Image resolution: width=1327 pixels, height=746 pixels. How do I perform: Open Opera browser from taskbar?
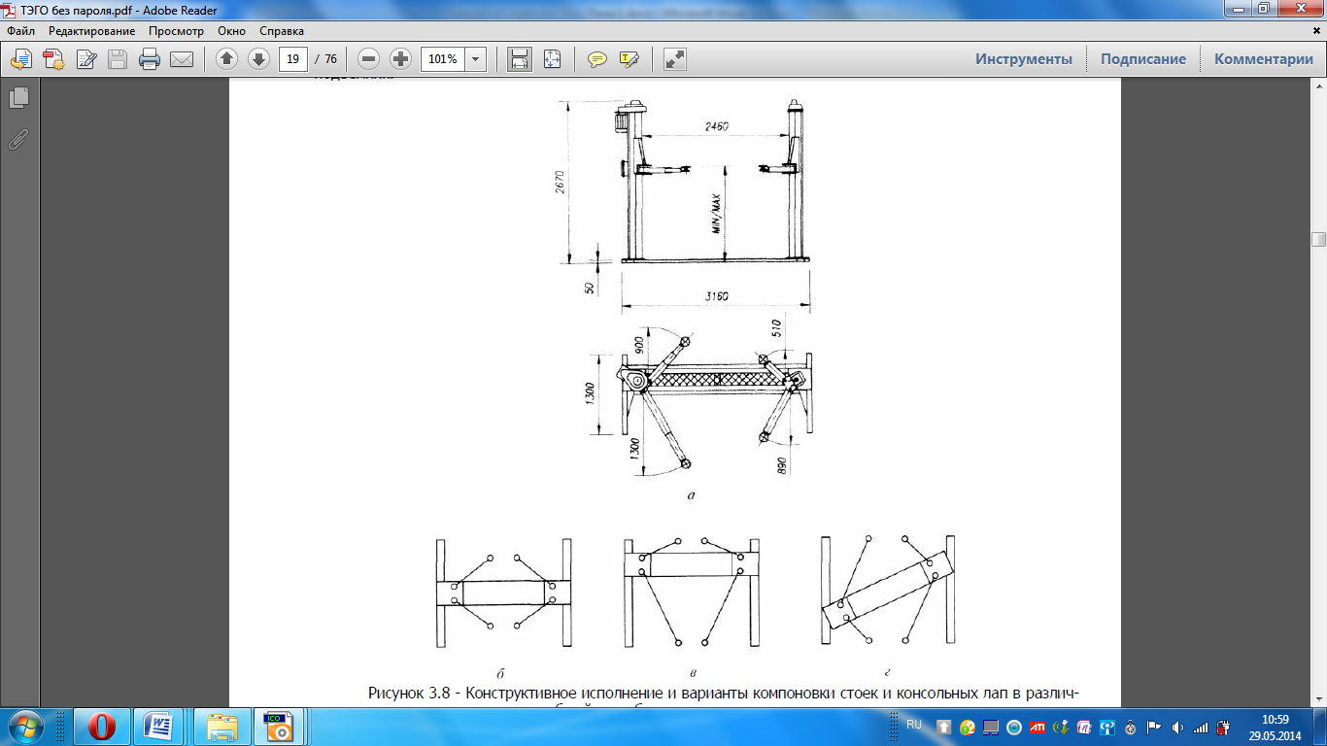coord(101,726)
